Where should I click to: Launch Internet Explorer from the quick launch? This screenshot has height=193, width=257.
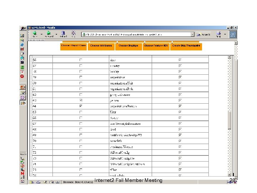[x=22, y=45]
